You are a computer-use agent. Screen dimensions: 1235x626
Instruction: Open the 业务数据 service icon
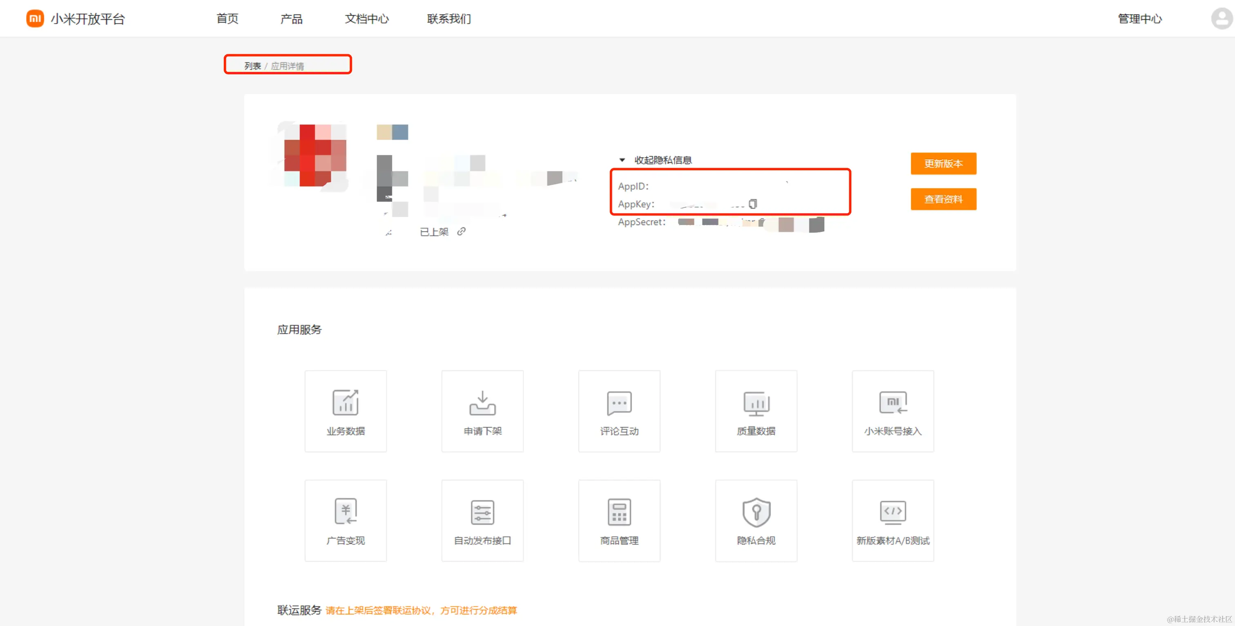coord(345,403)
